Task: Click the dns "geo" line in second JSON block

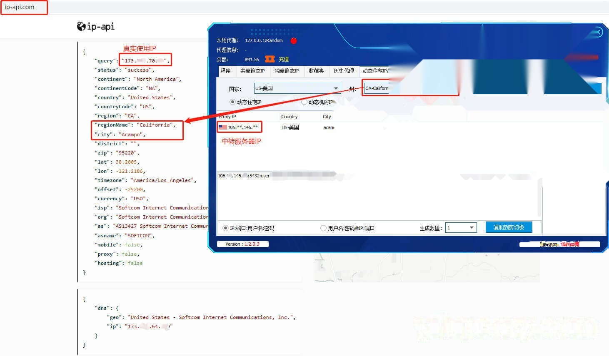Action: [201, 317]
